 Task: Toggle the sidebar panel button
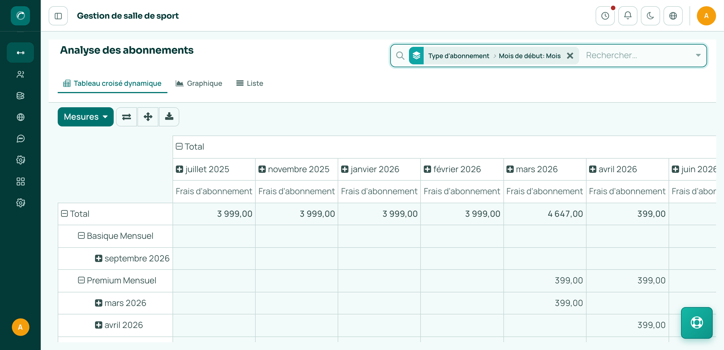[x=58, y=16]
